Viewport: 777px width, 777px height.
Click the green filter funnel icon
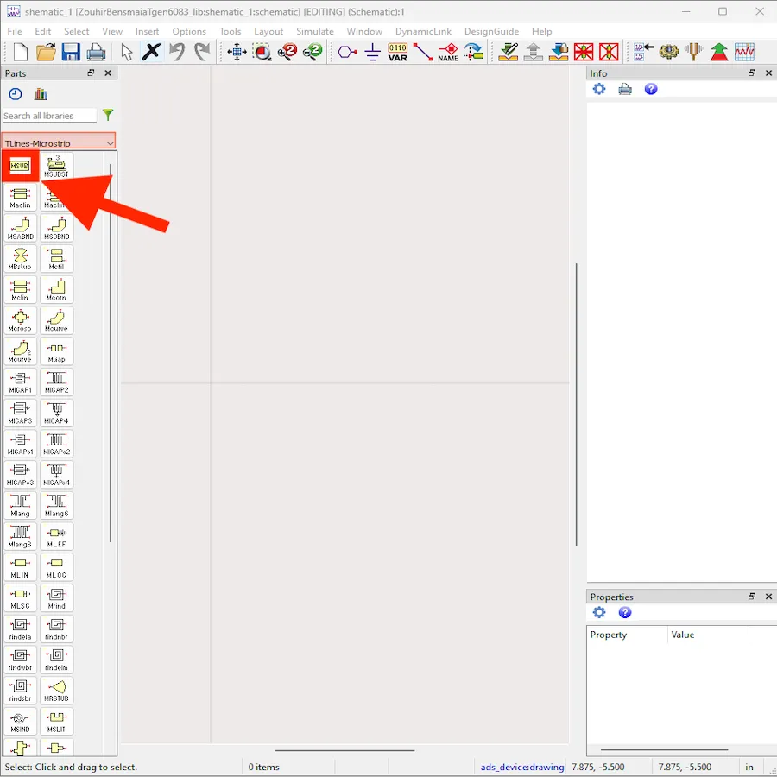point(108,115)
